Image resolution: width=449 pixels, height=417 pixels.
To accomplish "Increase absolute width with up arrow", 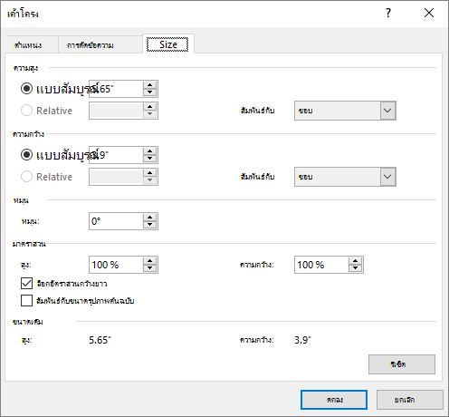I will tap(149, 151).
